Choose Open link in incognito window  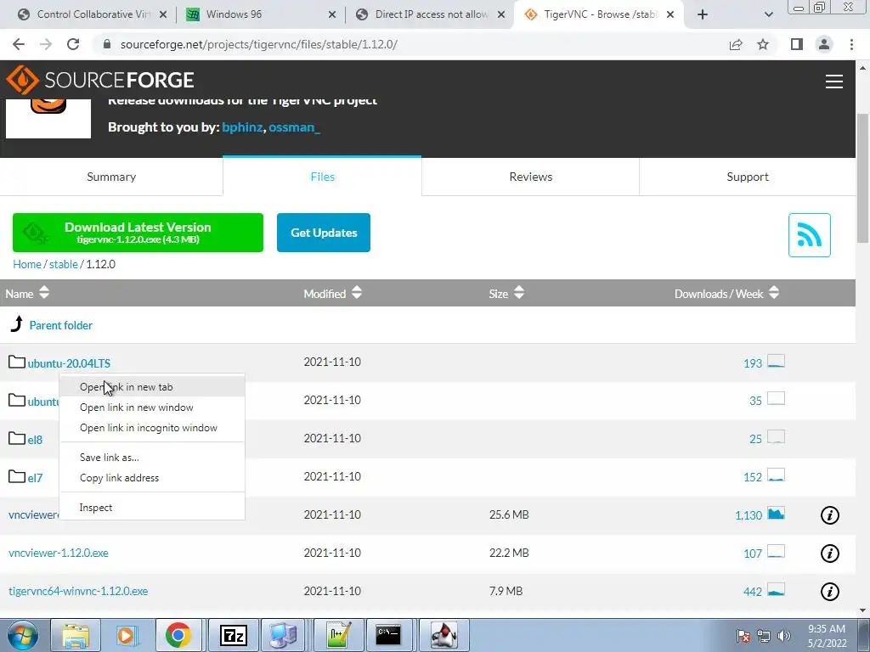point(152,428)
